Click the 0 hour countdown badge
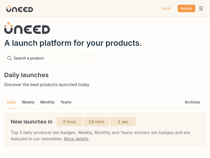Image resolution: width=210 pixels, height=158 pixels. (70, 122)
